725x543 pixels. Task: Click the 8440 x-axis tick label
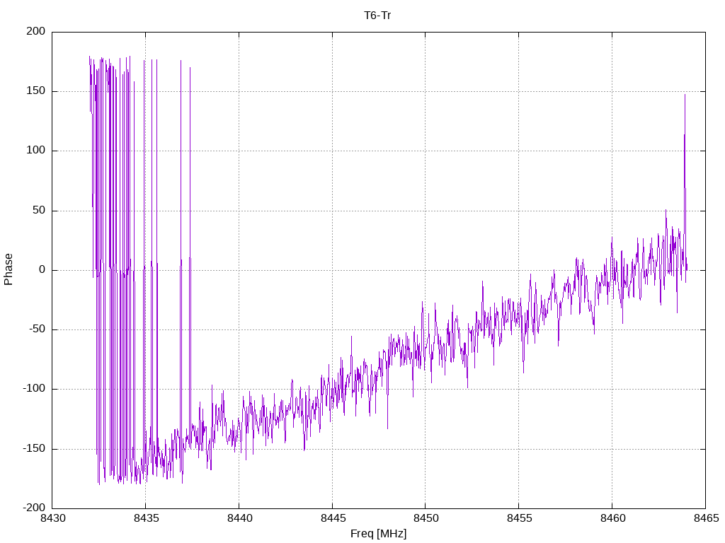[x=239, y=519]
